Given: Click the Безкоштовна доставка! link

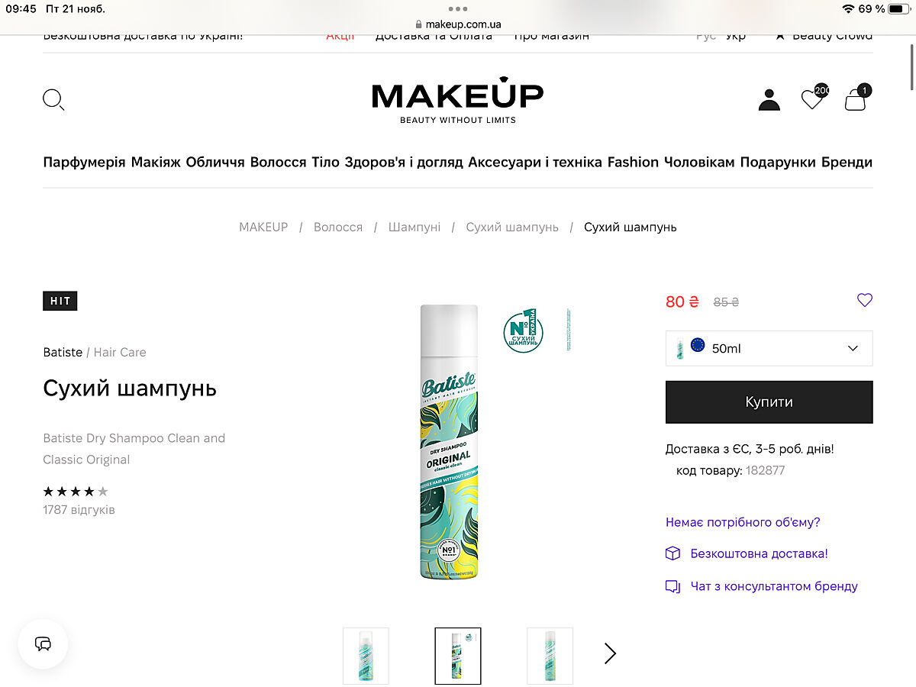Looking at the screenshot, I should pyautogui.click(x=759, y=553).
